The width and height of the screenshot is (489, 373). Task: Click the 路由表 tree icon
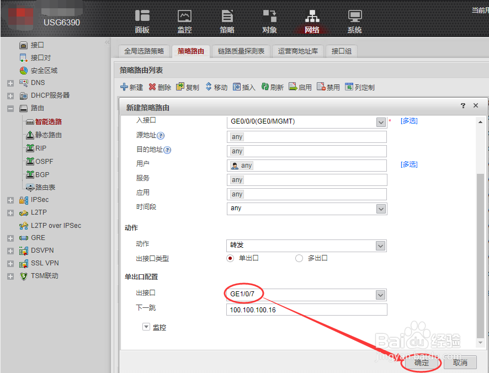[x=30, y=187]
